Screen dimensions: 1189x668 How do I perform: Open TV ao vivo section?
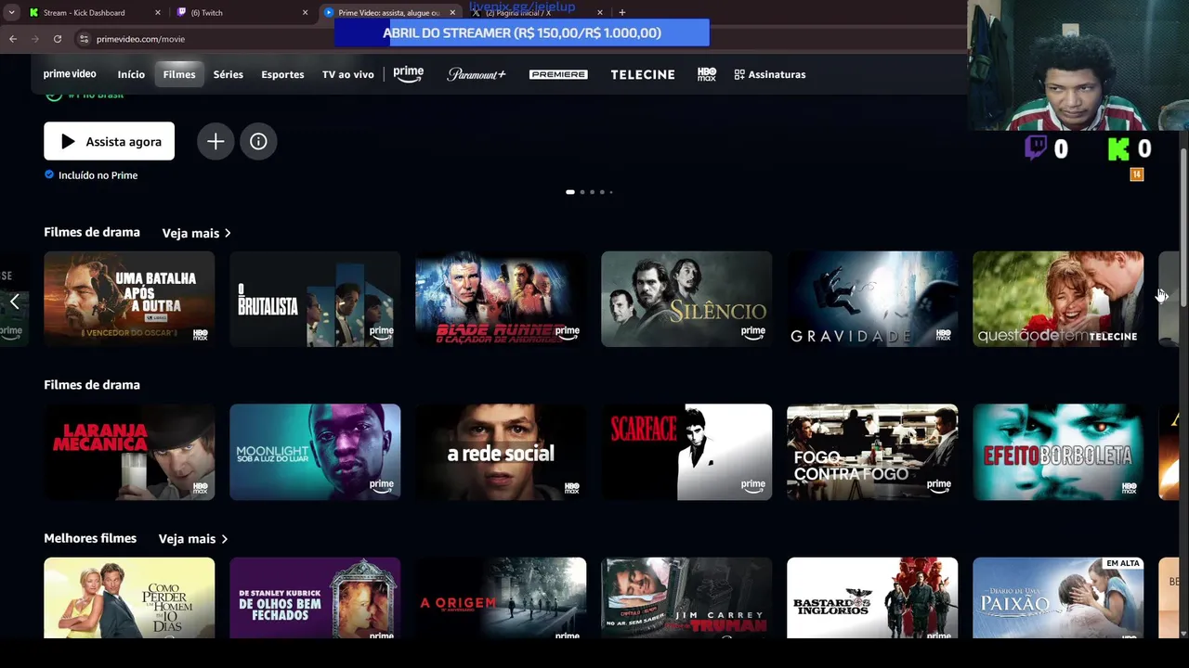(x=347, y=74)
